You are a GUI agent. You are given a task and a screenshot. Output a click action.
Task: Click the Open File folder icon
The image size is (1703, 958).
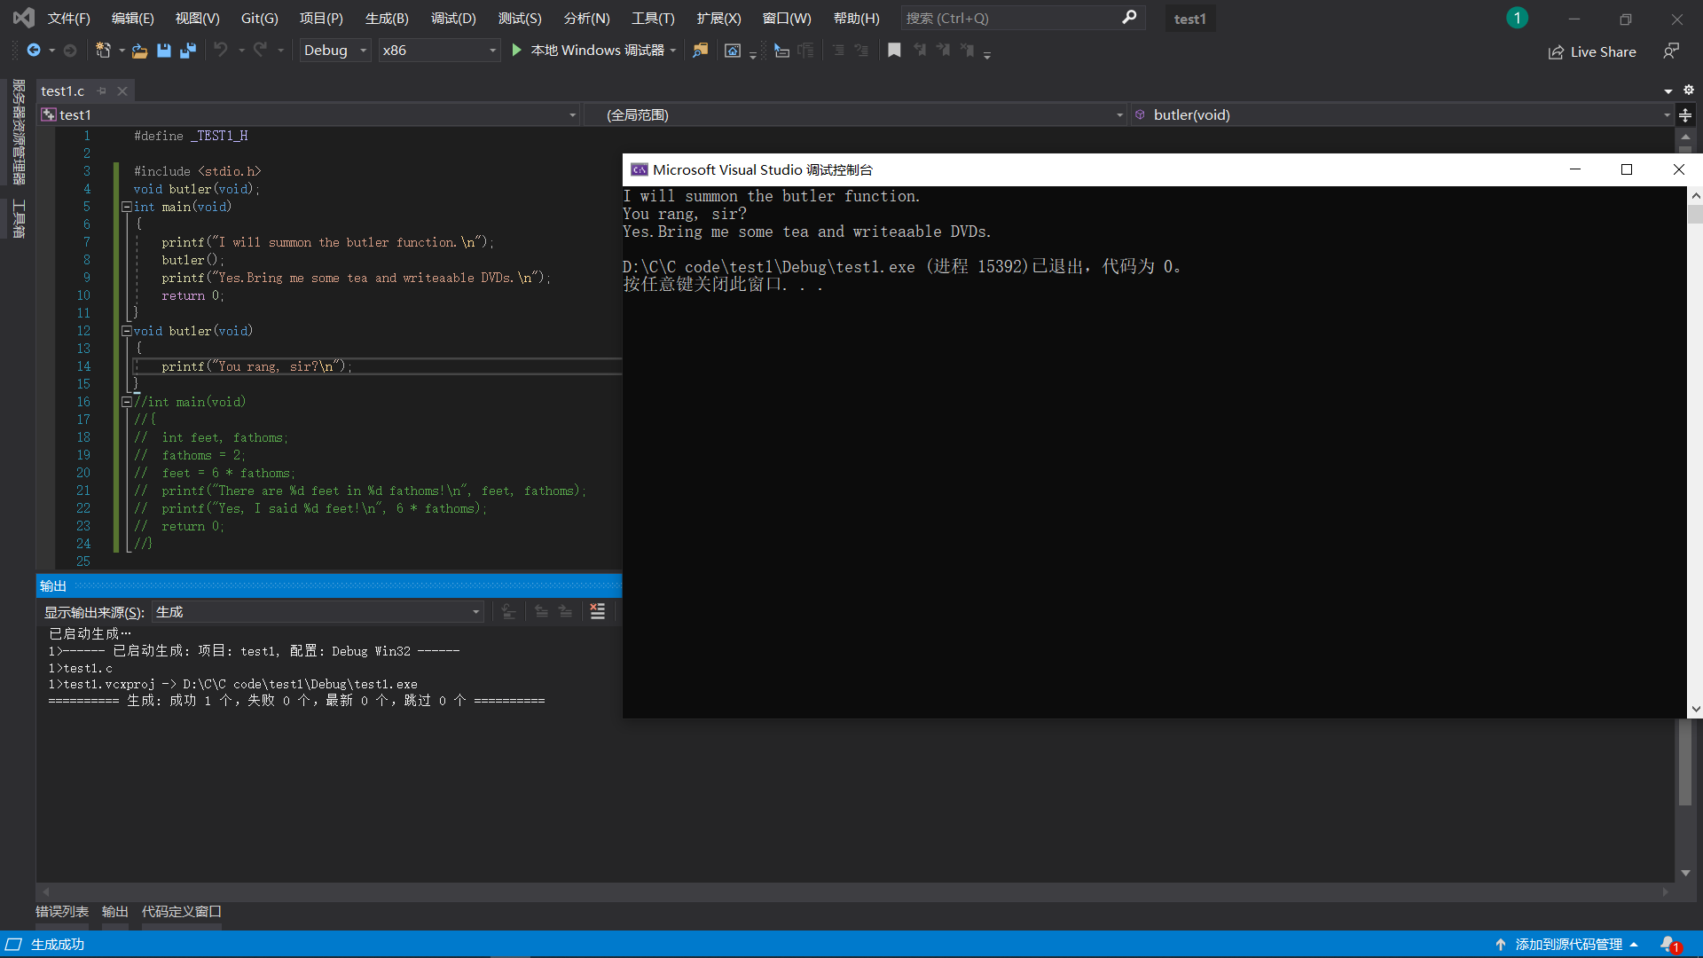pos(139,51)
